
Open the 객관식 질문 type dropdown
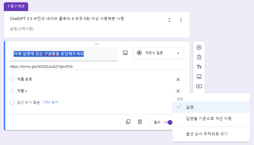click(x=158, y=53)
